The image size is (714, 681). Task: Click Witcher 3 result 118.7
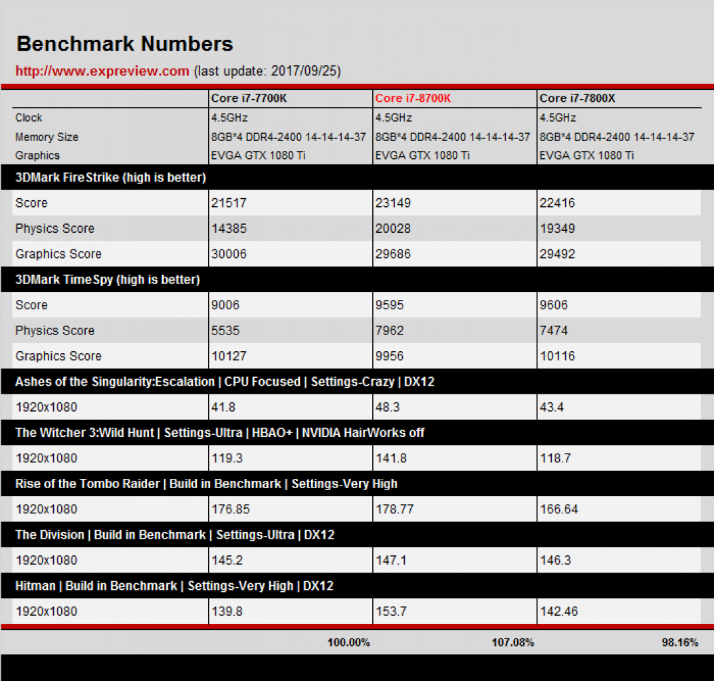(x=556, y=458)
